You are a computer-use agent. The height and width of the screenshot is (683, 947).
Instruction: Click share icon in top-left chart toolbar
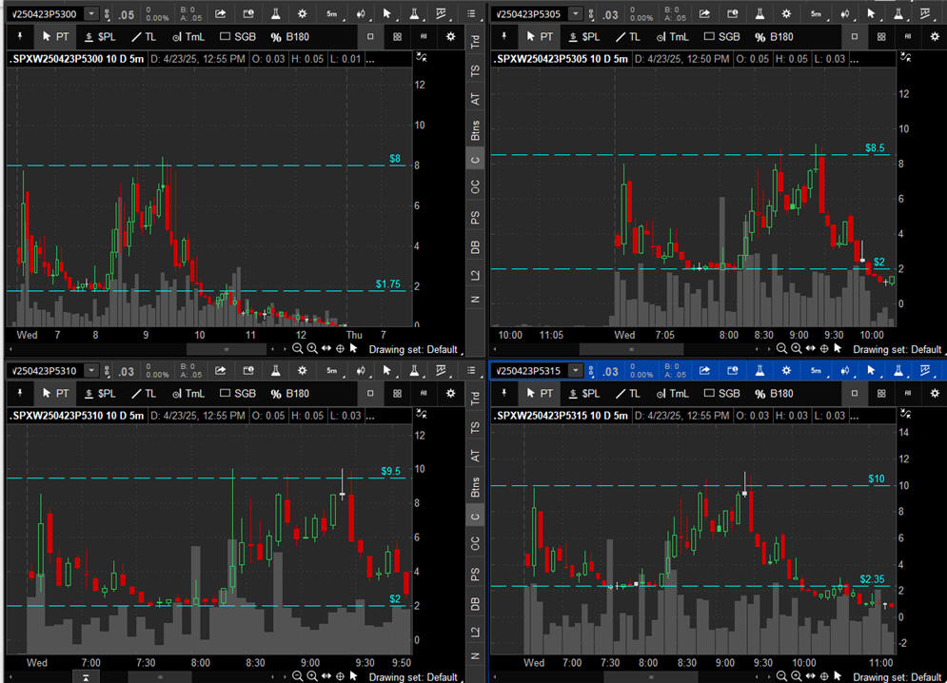coord(221,13)
